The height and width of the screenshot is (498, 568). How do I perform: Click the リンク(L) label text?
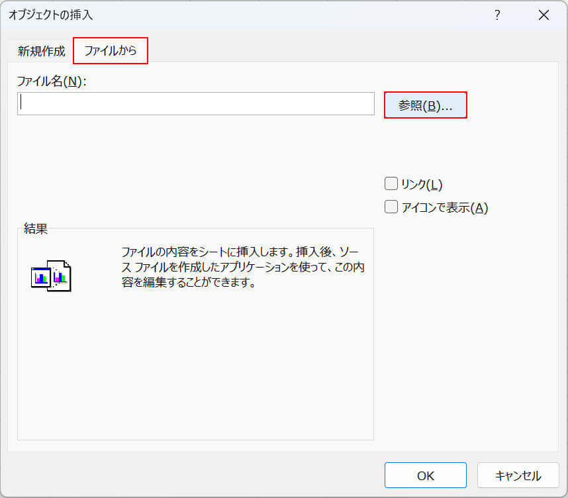(422, 185)
